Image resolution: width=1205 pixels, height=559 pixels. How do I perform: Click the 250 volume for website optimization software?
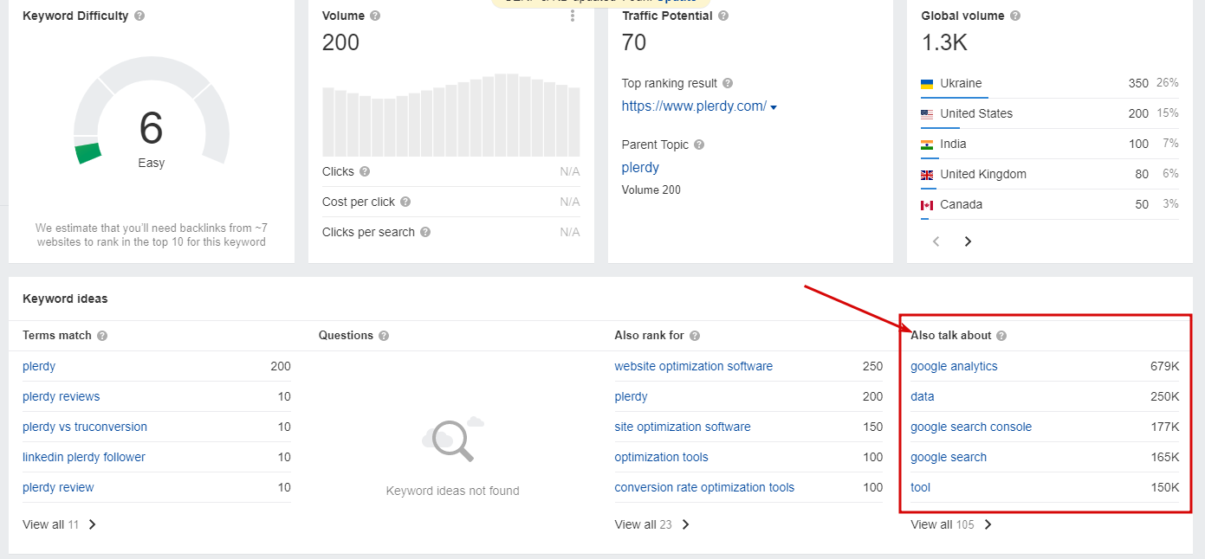pyautogui.click(x=872, y=366)
